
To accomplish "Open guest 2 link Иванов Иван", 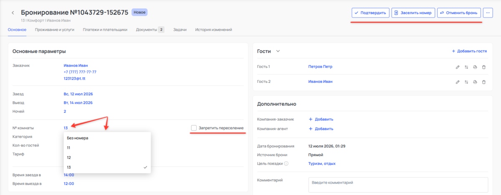I will pos(320,82).
